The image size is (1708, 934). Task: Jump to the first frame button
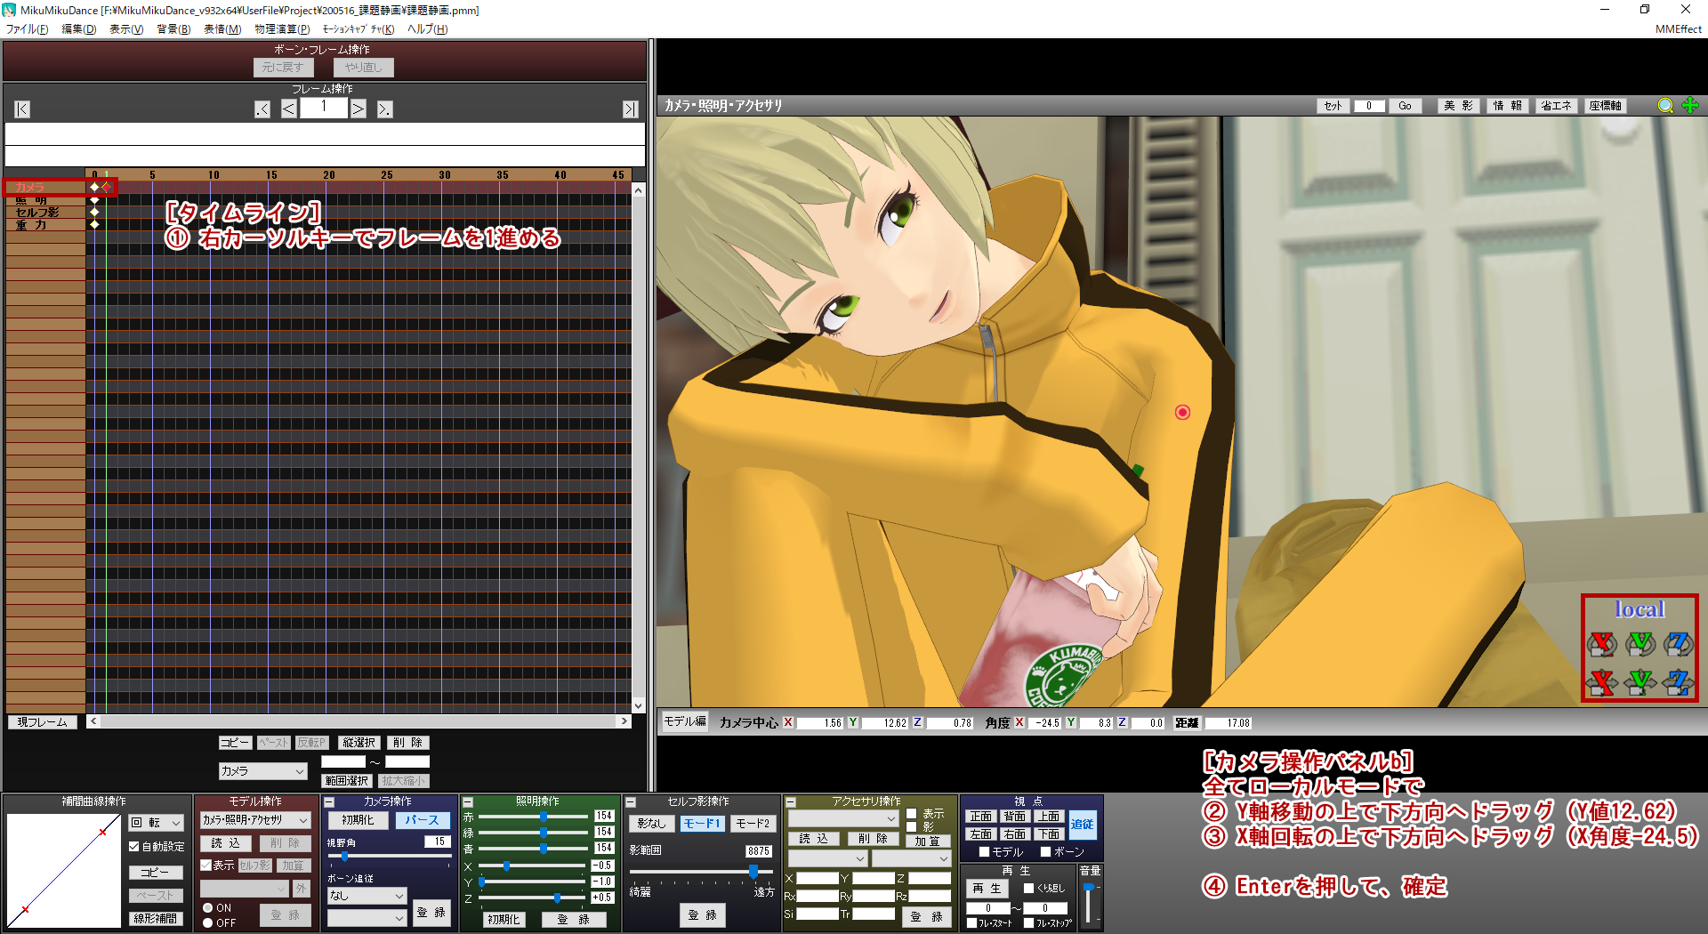(x=22, y=109)
